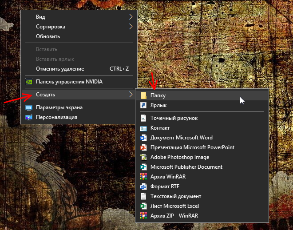Click the WinRAR icon beside Архив ZIP - WinRAR
Viewport: 293px width, 230px height.
[143, 216]
